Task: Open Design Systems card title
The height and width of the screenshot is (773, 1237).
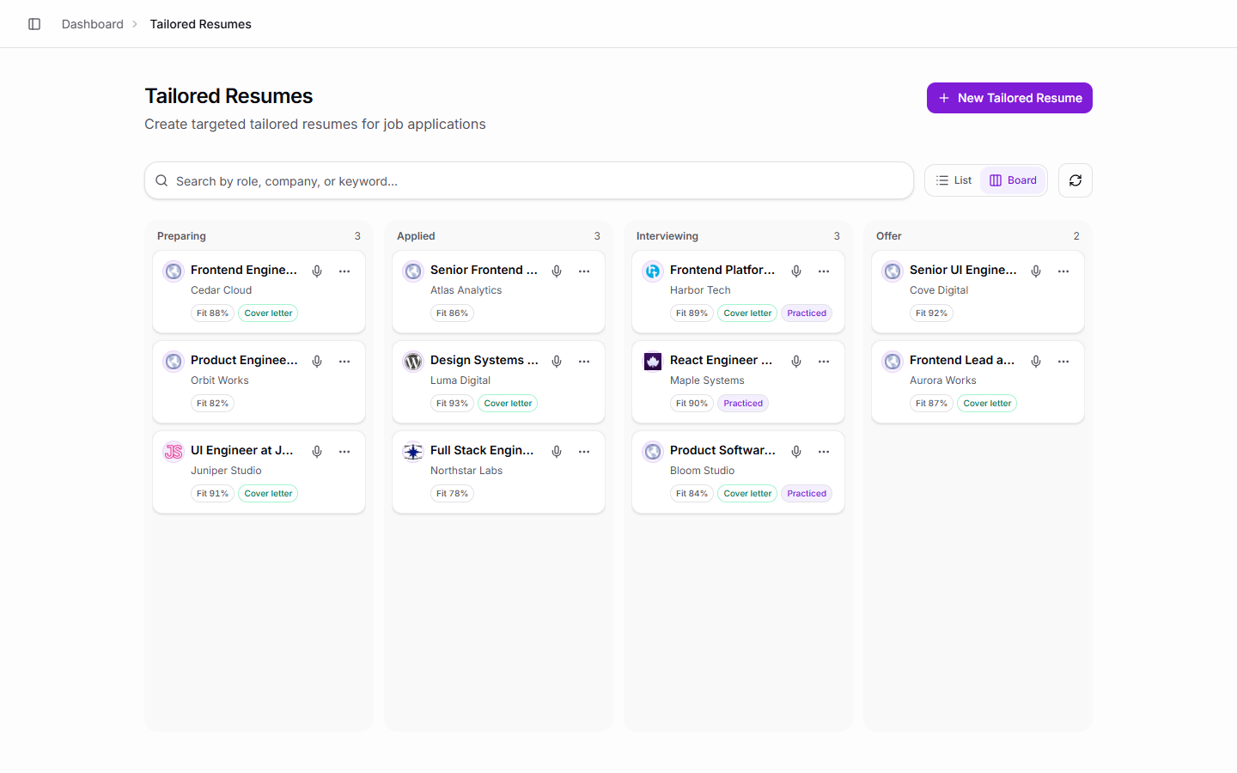Action: [484, 360]
